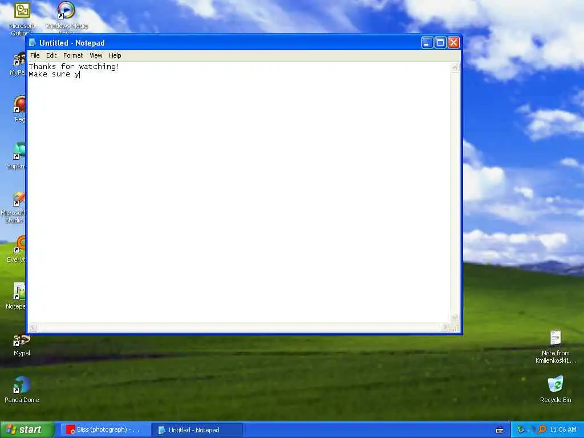Minimize the Notepad window
Viewport: 584px width, 438px height.
427,42
